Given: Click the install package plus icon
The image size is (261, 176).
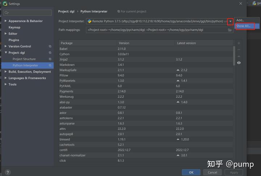Looking at the screenshot, I should tap(239, 43).
